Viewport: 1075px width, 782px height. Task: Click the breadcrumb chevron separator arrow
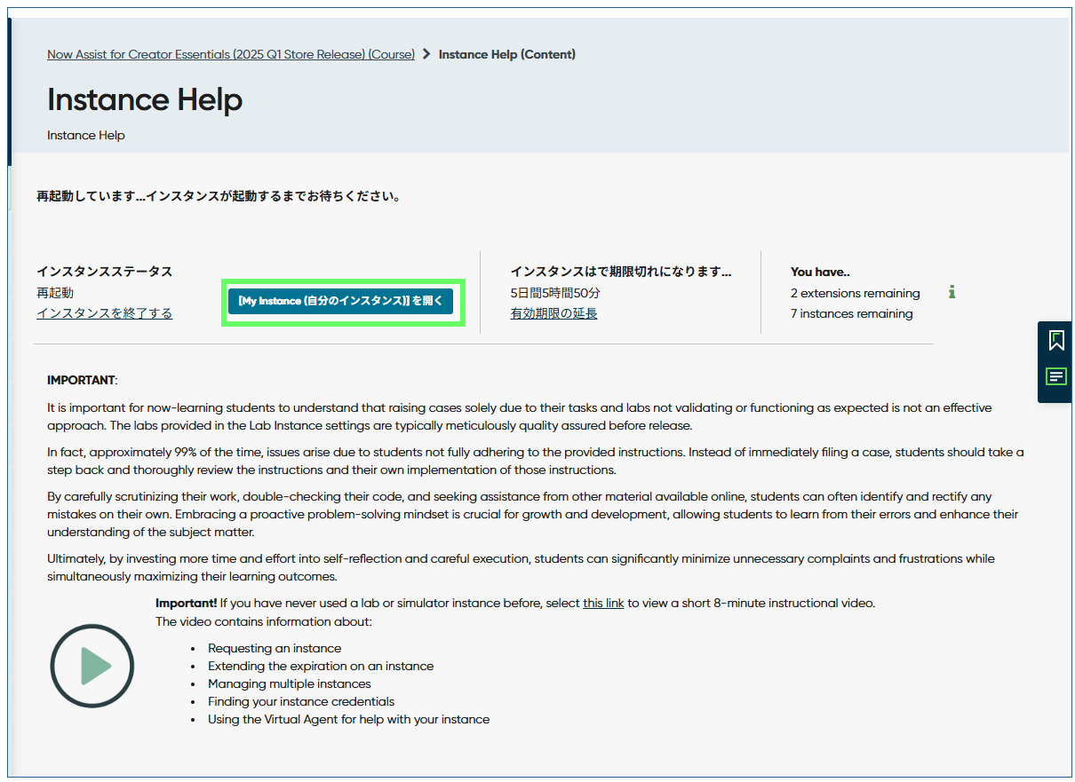426,54
